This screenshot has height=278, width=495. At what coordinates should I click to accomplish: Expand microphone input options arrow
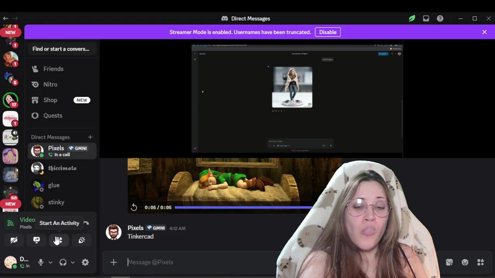[x=50, y=262]
